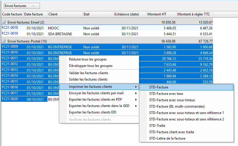Open invoice FC21-0019 link

(x=10, y=34)
